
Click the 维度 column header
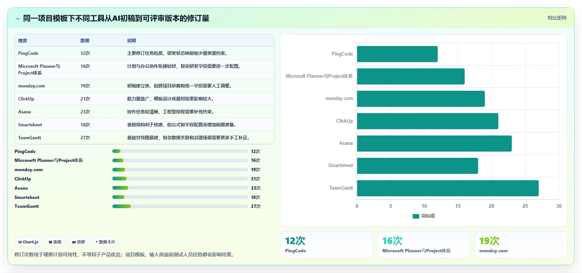coord(23,41)
